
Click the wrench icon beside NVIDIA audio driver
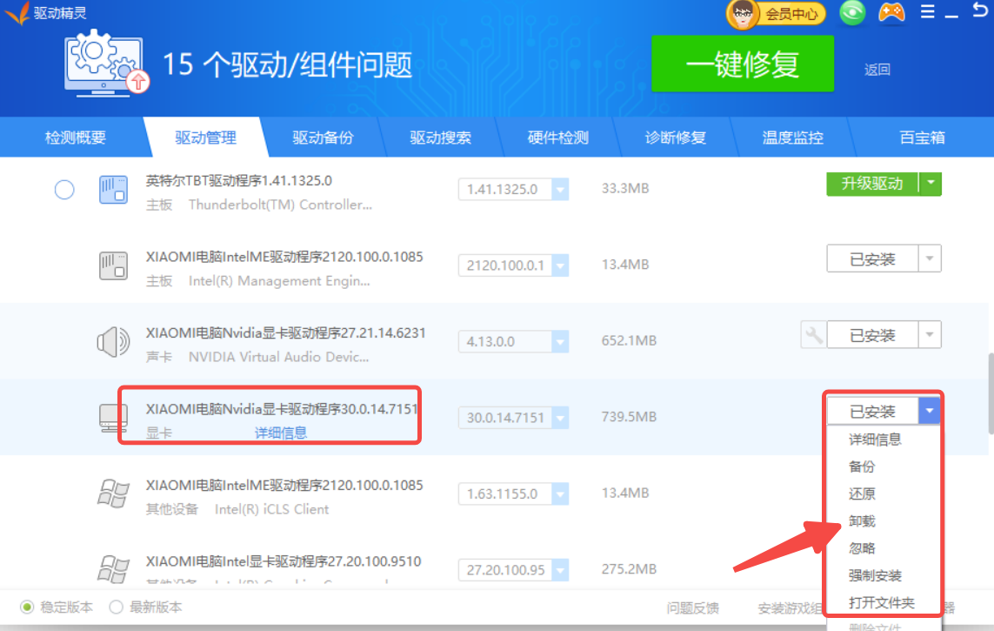click(812, 335)
